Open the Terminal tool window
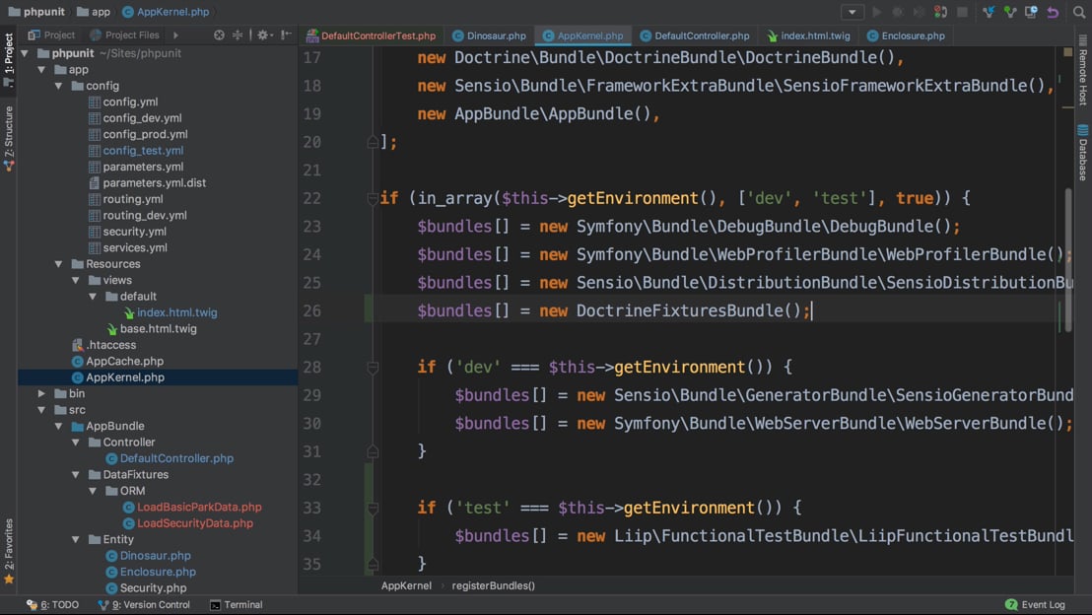 pyautogui.click(x=237, y=604)
